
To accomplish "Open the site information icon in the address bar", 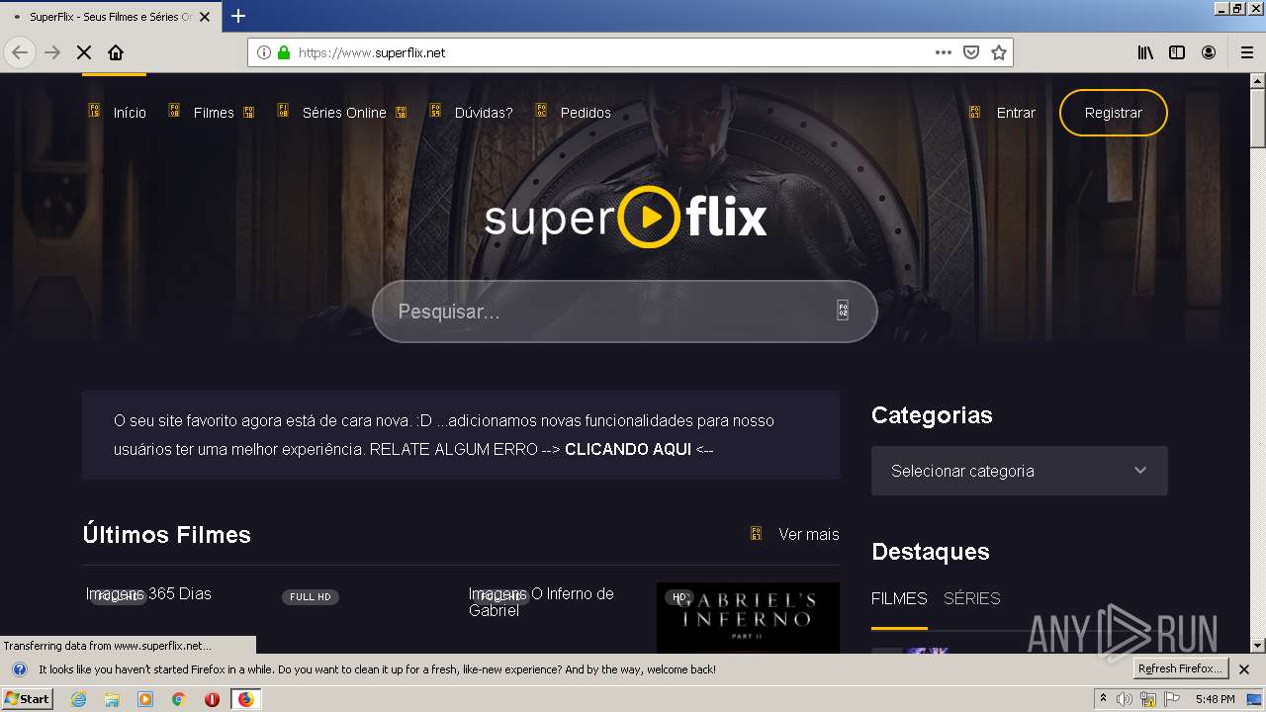I will click(264, 52).
